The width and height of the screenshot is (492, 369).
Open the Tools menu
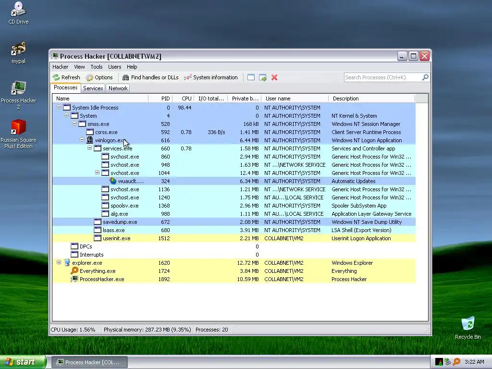(96, 67)
